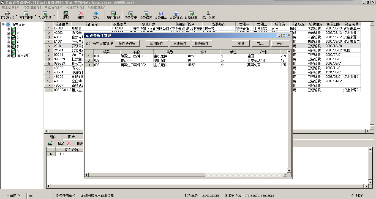376x199 pixels.
Task: Open the 设备编辑[E] menu
Action: 32,8
